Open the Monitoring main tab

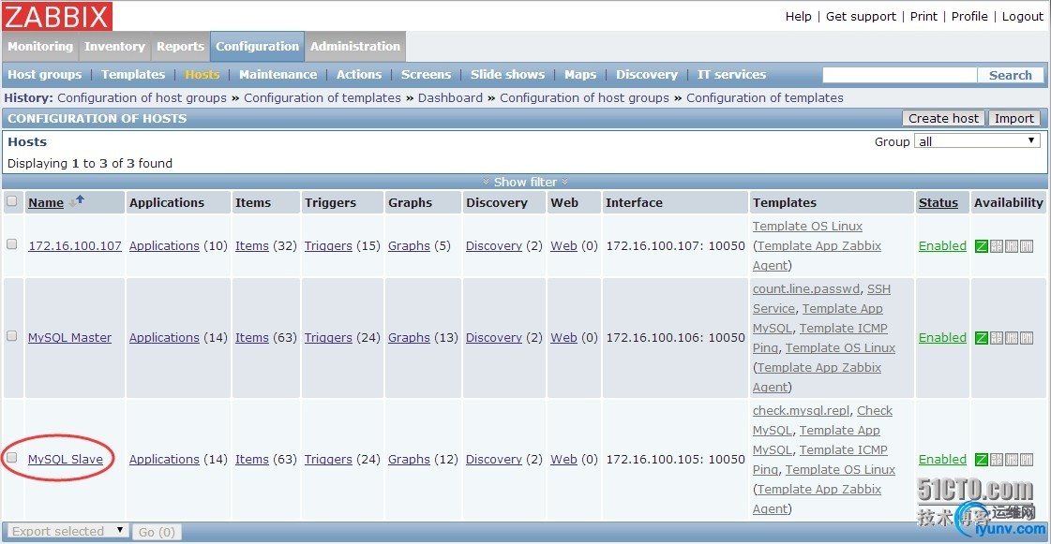tap(40, 46)
